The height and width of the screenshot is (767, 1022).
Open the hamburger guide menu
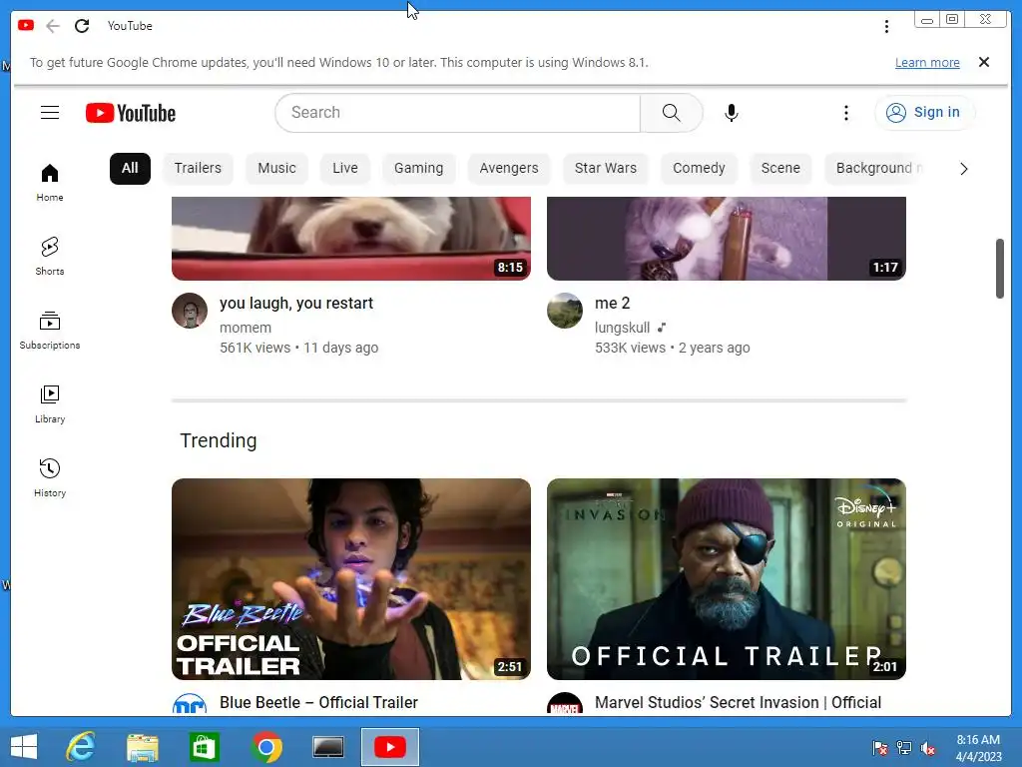[50, 113]
